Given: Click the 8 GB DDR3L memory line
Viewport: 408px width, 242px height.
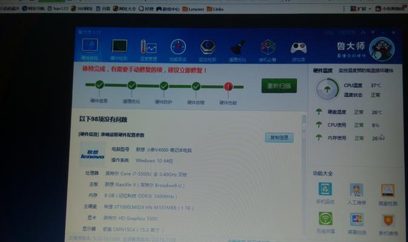Looking at the screenshot, I should pyautogui.click(x=141, y=196).
